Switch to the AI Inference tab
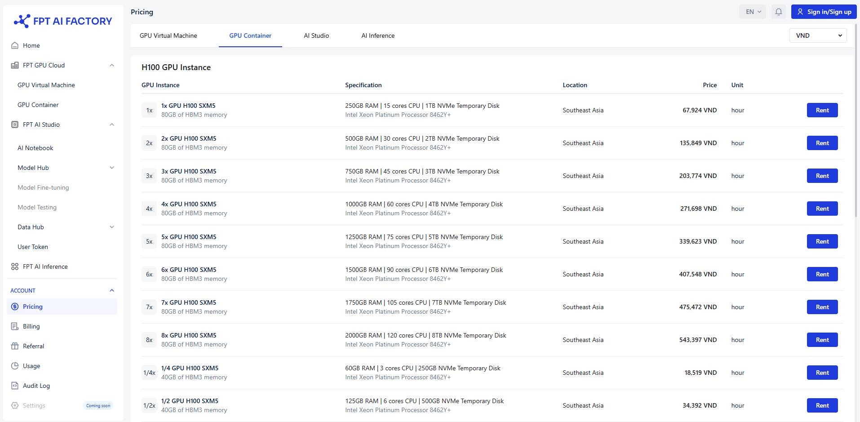Viewport: 860px width, 422px height. (378, 36)
